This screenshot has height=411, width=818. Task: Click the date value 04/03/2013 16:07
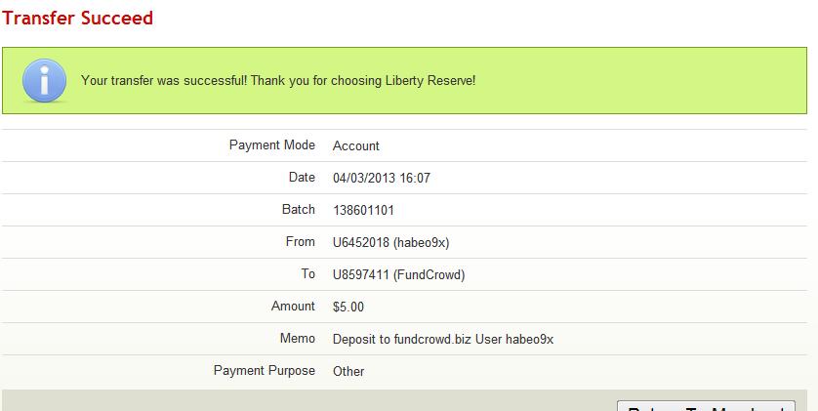tap(382, 178)
